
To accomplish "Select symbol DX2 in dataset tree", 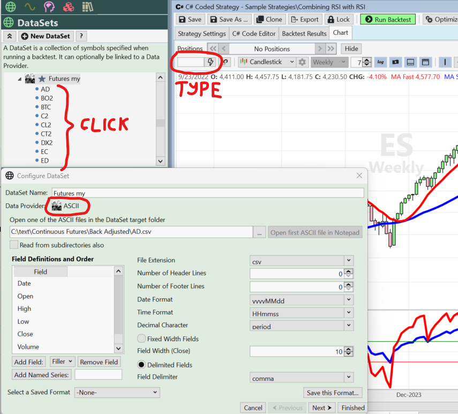I will tap(47, 143).
